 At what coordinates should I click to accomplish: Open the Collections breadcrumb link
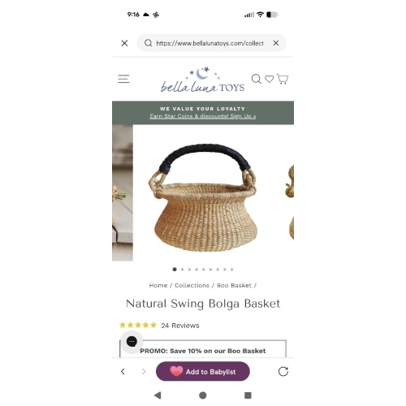coord(192,285)
